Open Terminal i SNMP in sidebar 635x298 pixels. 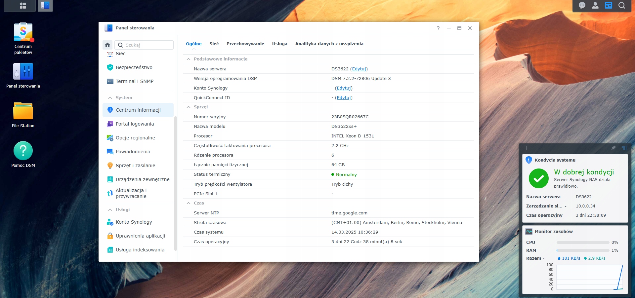pyautogui.click(x=138, y=81)
